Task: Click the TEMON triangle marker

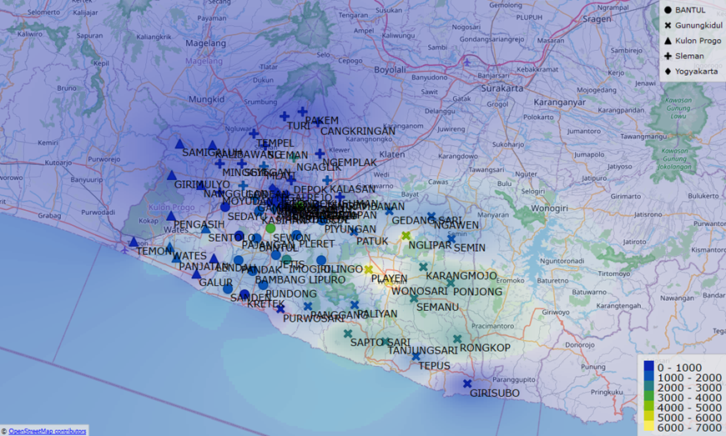Action: click(x=134, y=243)
